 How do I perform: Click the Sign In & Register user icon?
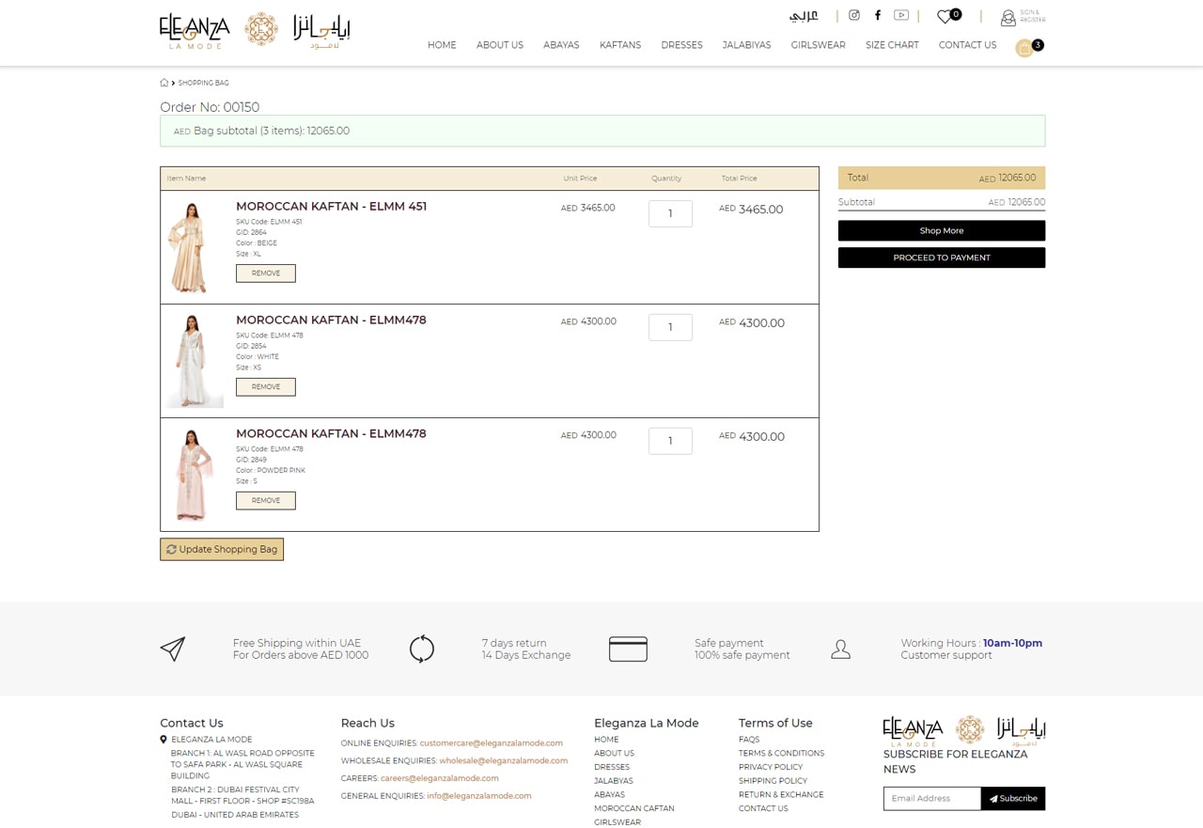[x=1008, y=18]
